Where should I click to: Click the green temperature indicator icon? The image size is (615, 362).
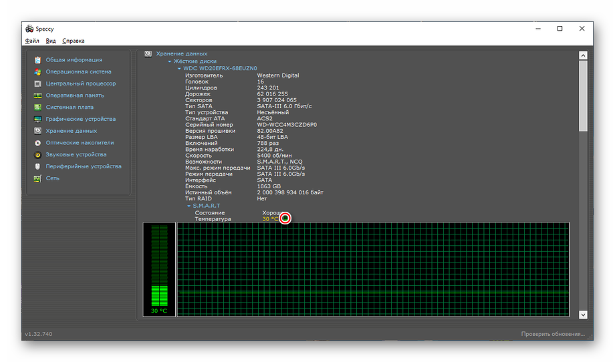pyautogui.click(x=285, y=218)
